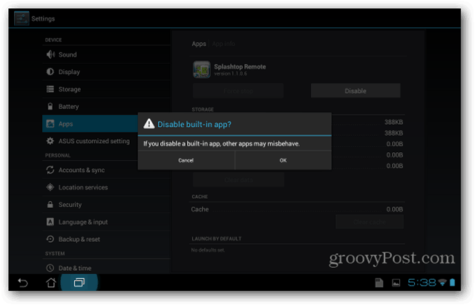Tap the battery status icon
475x305 pixels.
pyautogui.click(x=452, y=283)
